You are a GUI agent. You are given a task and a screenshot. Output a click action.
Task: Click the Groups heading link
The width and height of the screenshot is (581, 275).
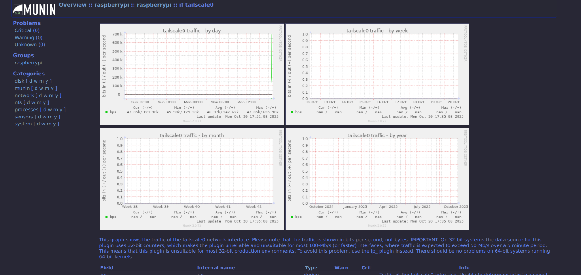pyautogui.click(x=23, y=55)
